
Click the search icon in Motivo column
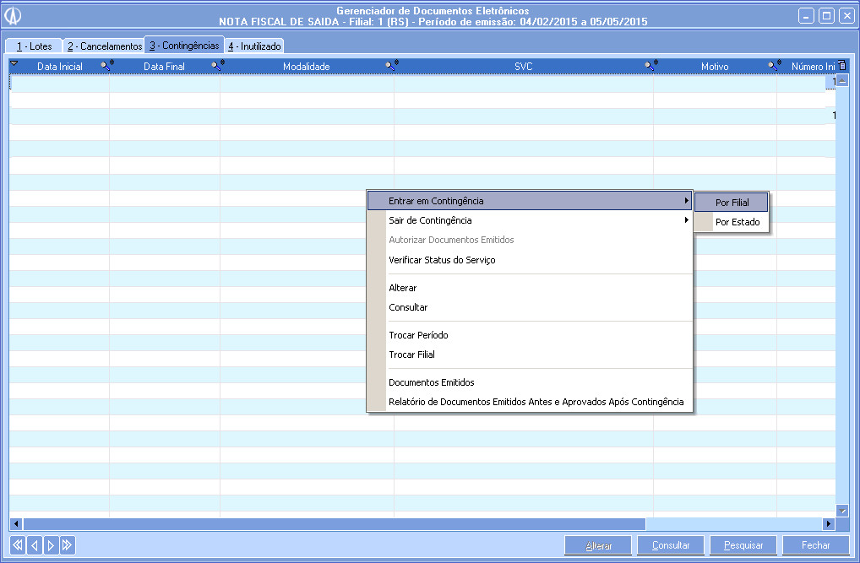pos(773,66)
